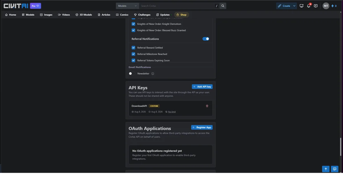Viewport: 343px width, 175px height.
Task: Open the Models search category dropdown
Action: pyautogui.click(x=127, y=6)
